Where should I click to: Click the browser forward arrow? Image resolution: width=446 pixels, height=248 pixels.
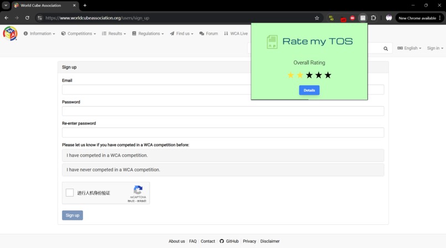click(x=17, y=18)
